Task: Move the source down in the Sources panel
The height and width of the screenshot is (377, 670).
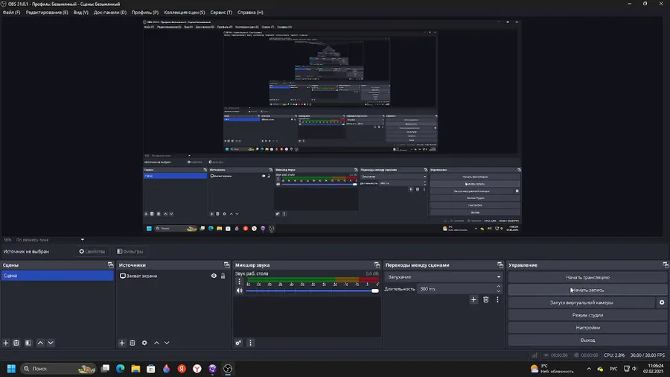Action: pyautogui.click(x=167, y=343)
